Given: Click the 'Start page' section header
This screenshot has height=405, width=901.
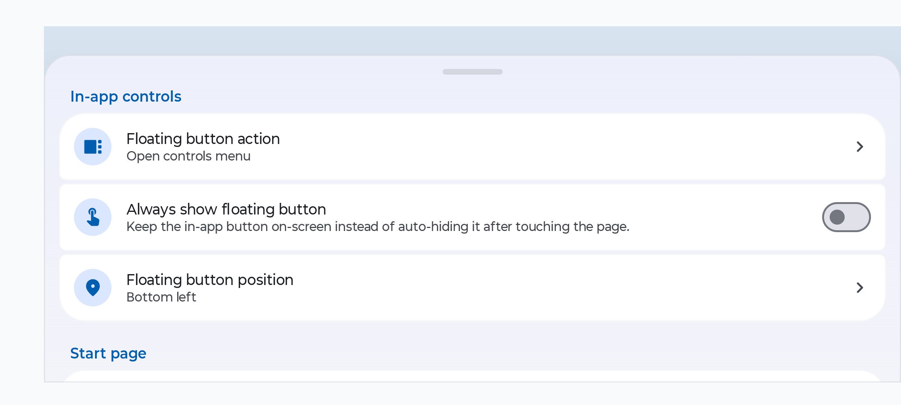Looking at the screenshot, I should (108, 354).
